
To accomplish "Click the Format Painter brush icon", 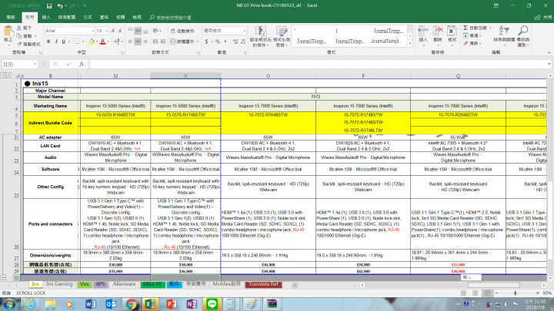I will point(19,44).
